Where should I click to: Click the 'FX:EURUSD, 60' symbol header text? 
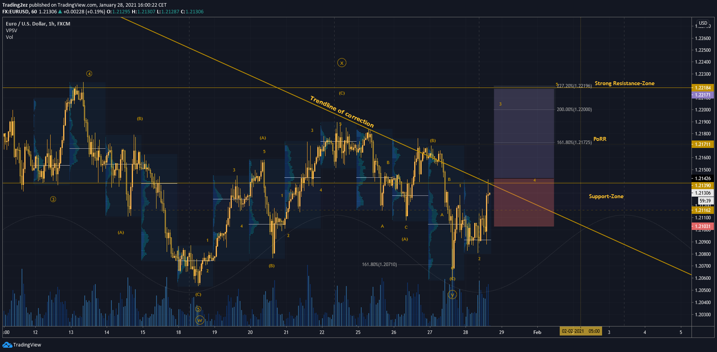tap(20, 12)
